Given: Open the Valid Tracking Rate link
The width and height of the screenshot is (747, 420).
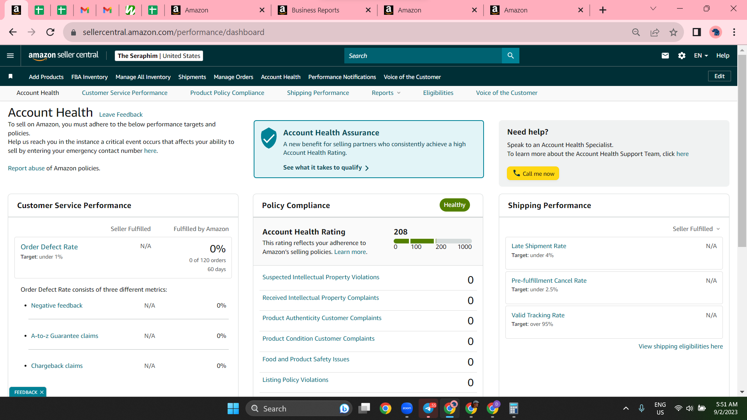Looking at the screenshot, I should click(538, 315).
